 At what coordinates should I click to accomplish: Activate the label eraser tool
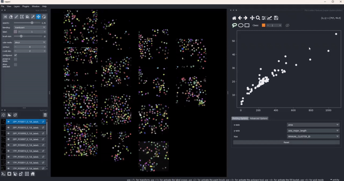coord(11,17)
